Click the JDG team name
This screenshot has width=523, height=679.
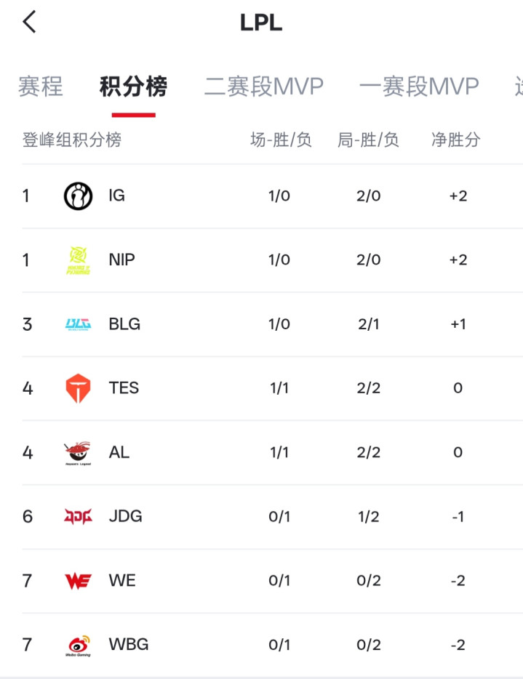(125, 516)
